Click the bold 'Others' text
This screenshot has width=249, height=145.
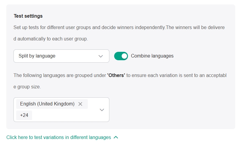[x=116, y=75]
